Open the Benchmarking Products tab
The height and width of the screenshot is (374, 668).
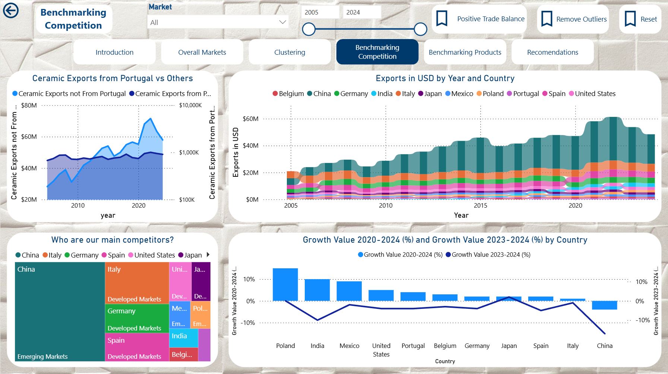[x=465, y=52]
